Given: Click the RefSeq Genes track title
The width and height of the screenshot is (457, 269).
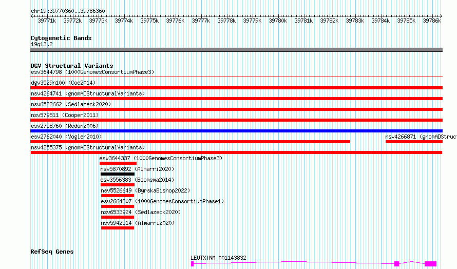Looking at the screenshot, I should tap(52, 252).
